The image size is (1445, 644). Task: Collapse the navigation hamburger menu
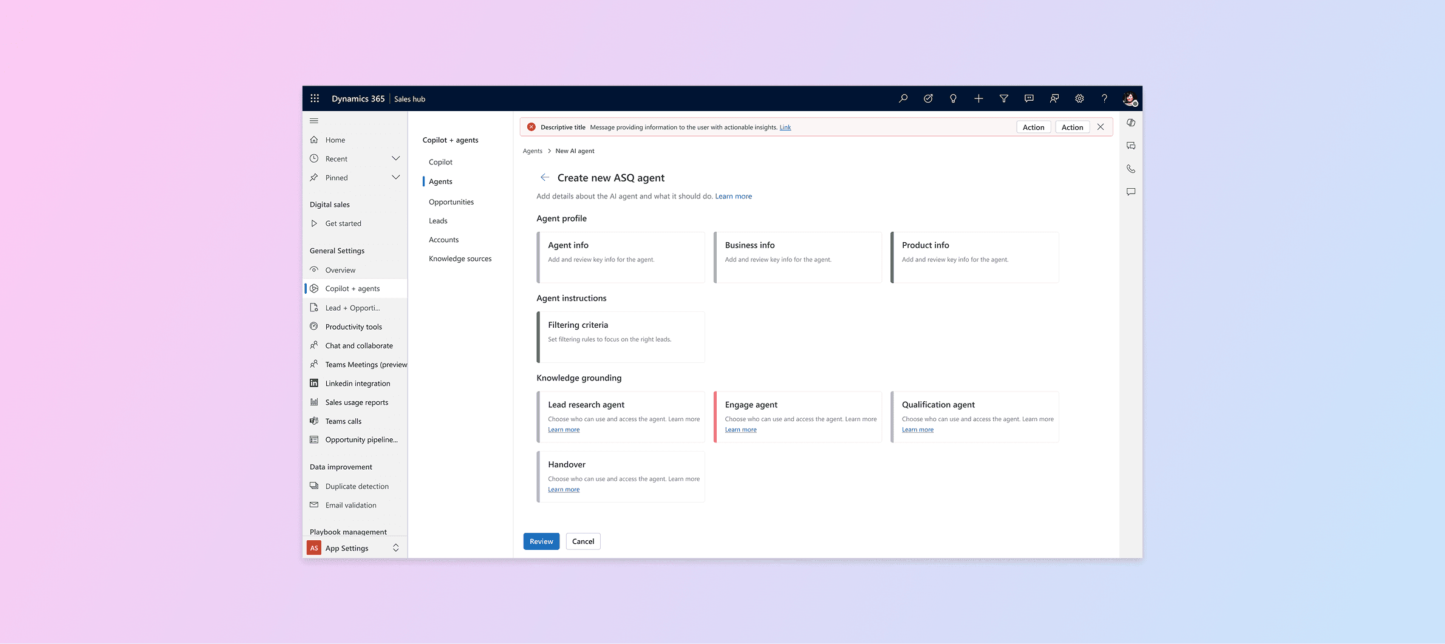click(314, 121)
